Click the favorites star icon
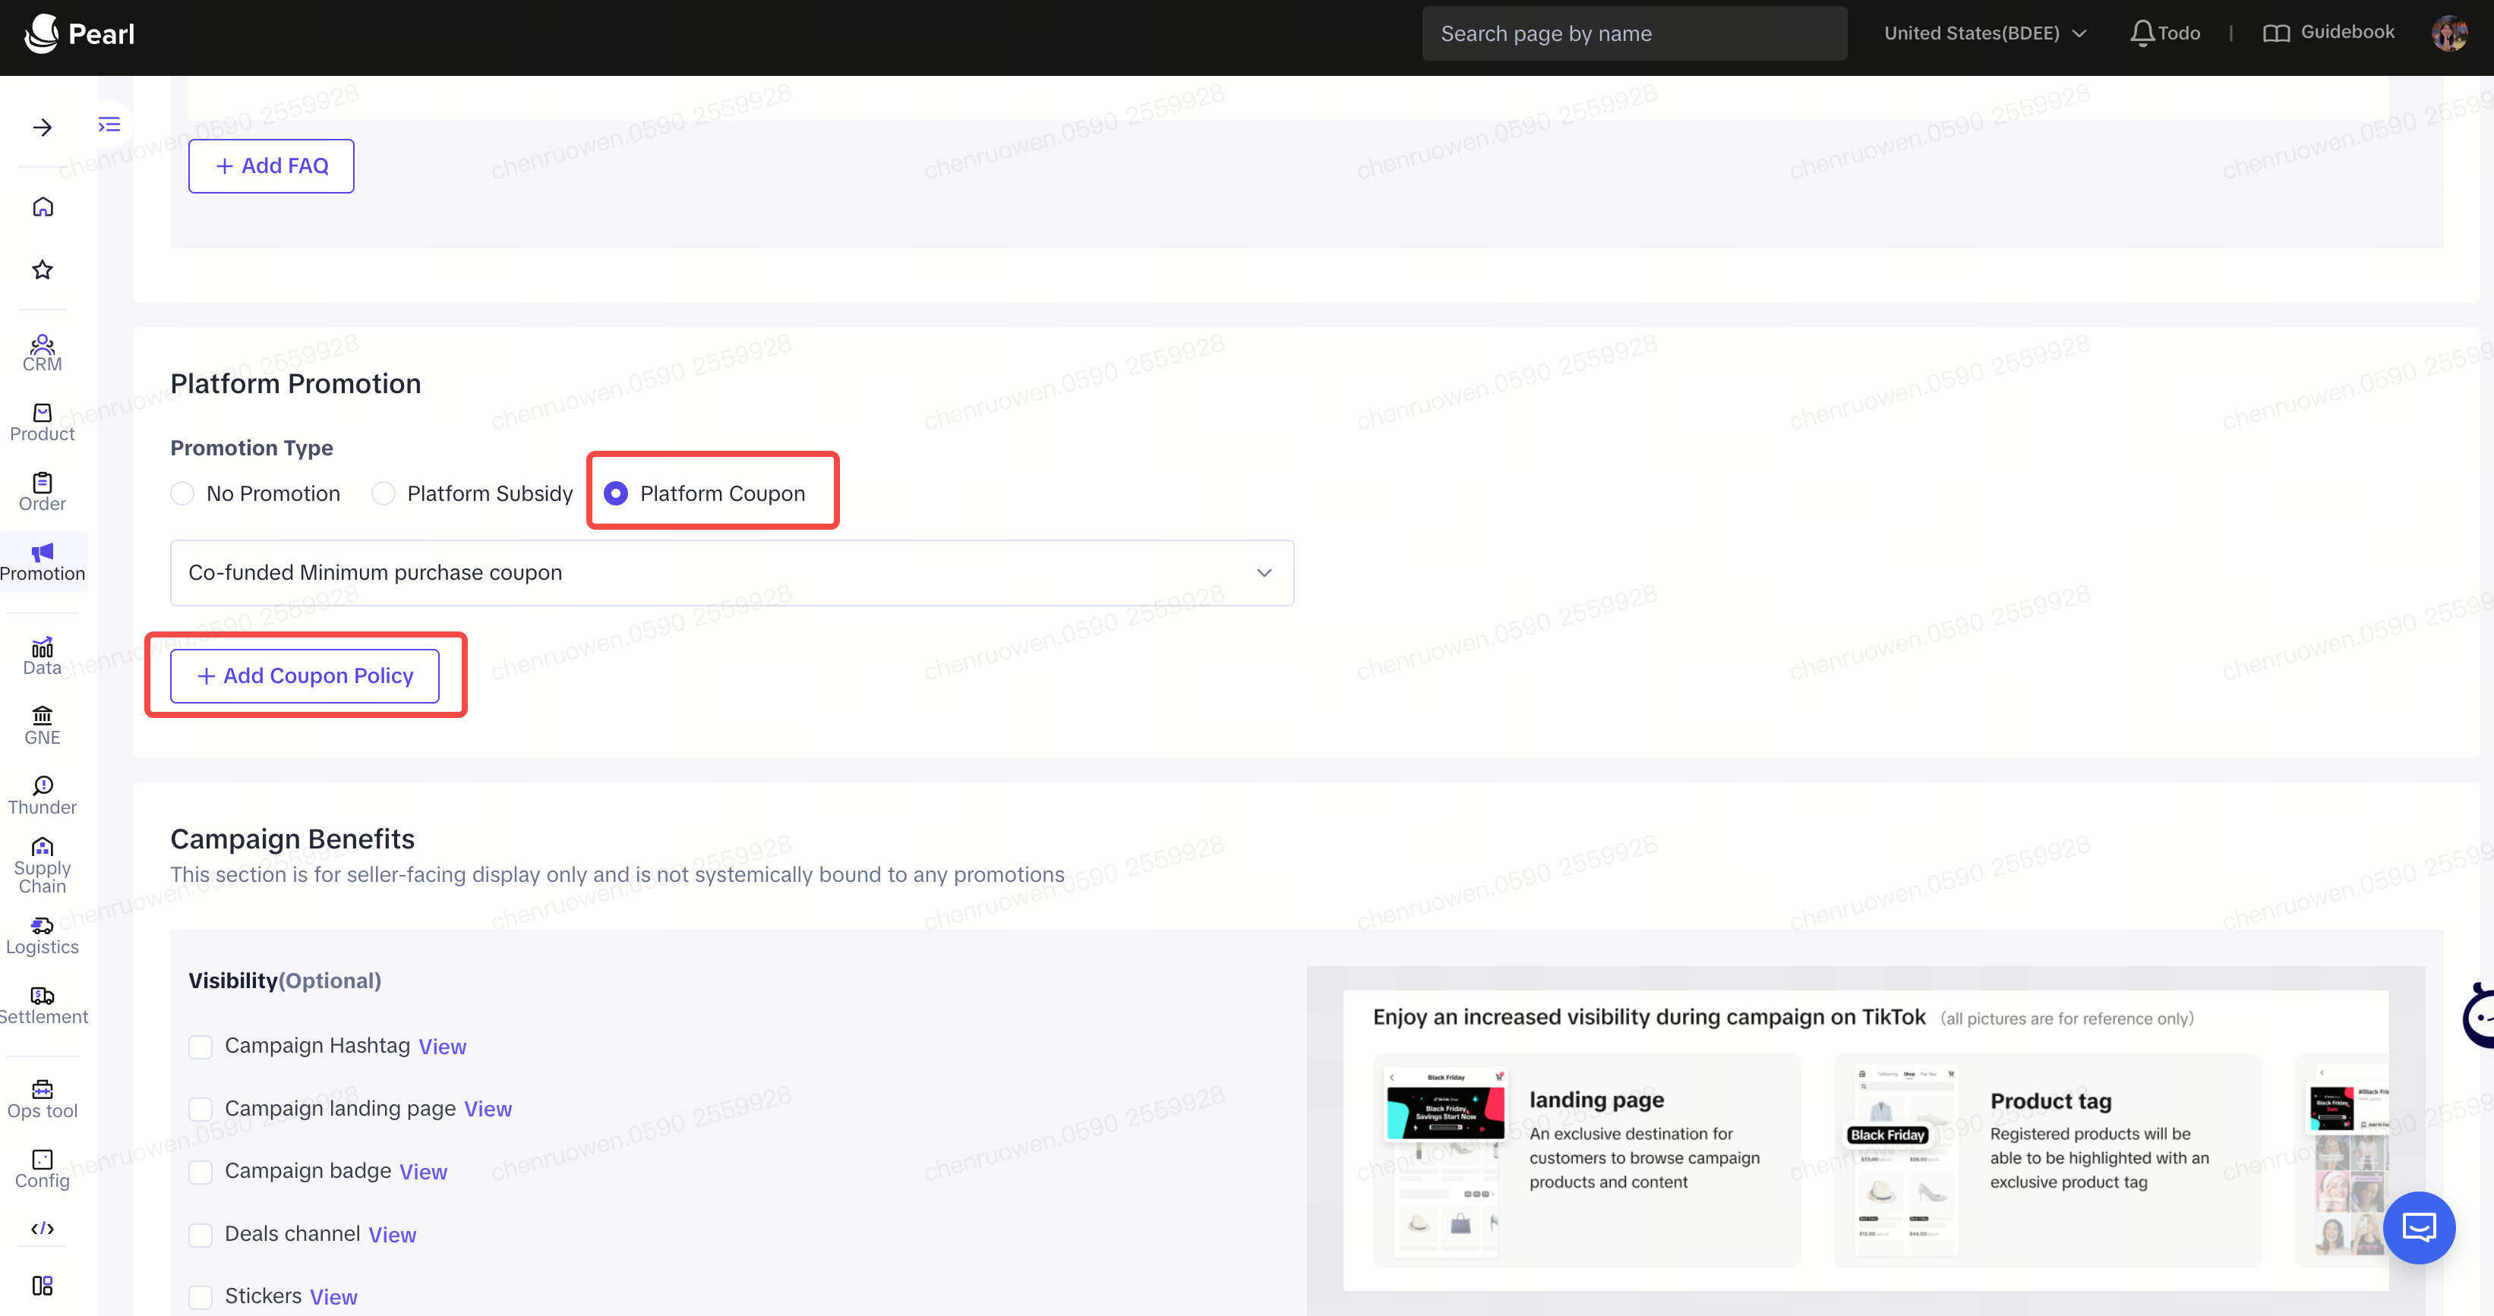This screenshot has width=2494, height=1316. tap(43, 270)
